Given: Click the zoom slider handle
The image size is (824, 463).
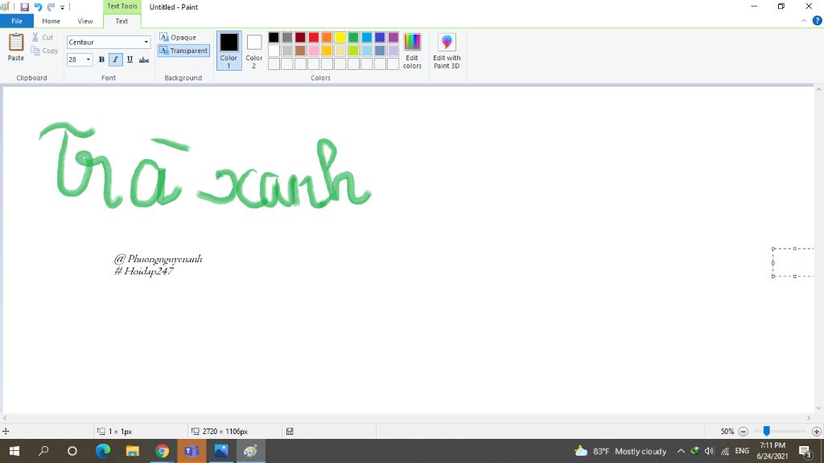Looking at the screenshot, I should pos(767,431).
